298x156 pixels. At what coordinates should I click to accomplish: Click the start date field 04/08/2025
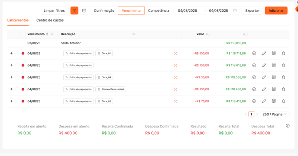click(x=188, y=11)
